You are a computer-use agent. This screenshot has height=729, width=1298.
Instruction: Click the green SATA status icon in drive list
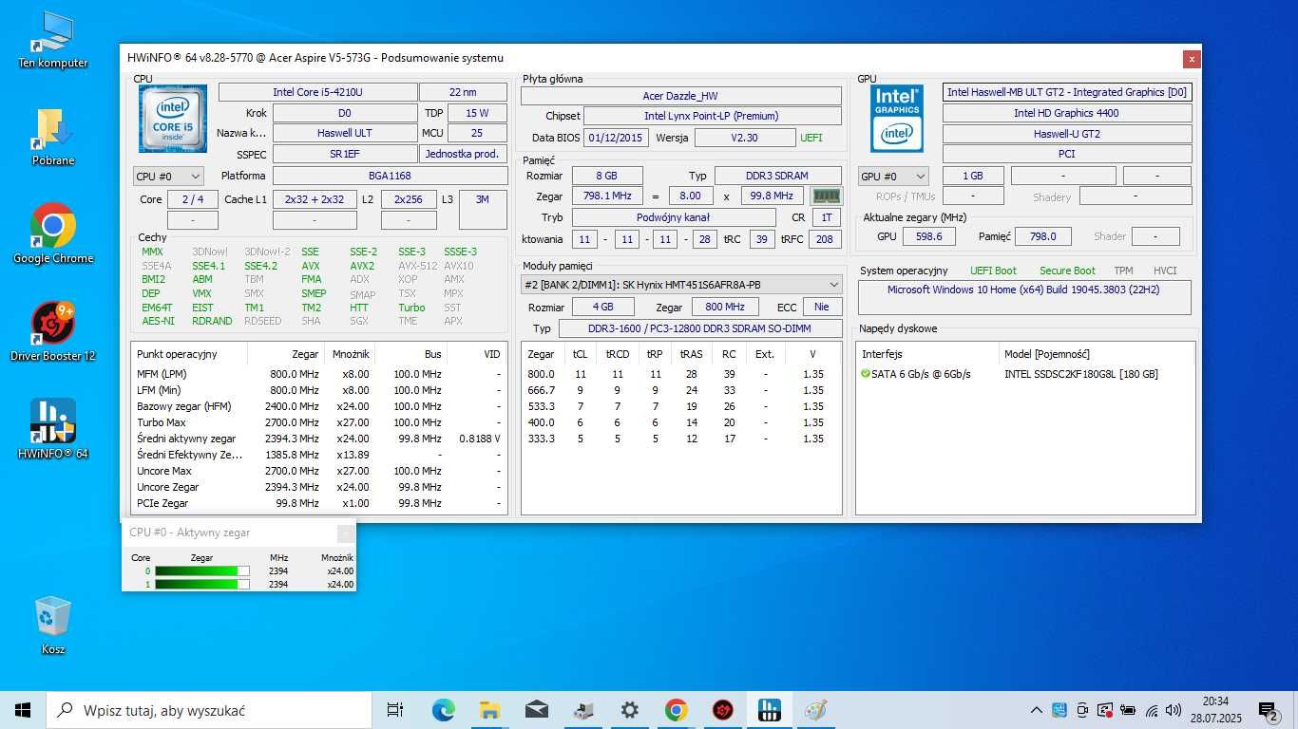[x=866, y=374]
